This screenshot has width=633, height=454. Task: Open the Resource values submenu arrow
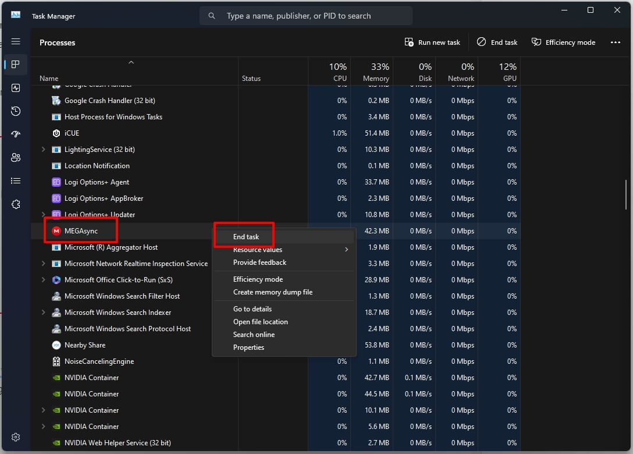[346, 250]
